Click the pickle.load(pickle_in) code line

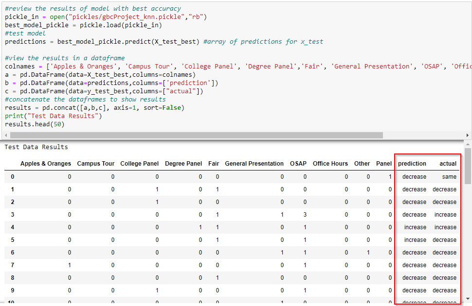click(x=83, y=25)
